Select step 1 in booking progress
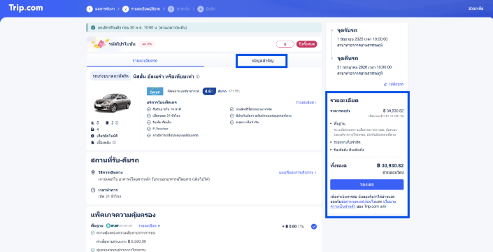 [100, 9]
